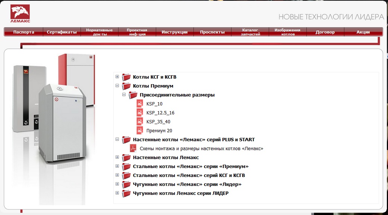
Task: Expand Настенные котлы Лемакс node
Action: pos(117,157)
